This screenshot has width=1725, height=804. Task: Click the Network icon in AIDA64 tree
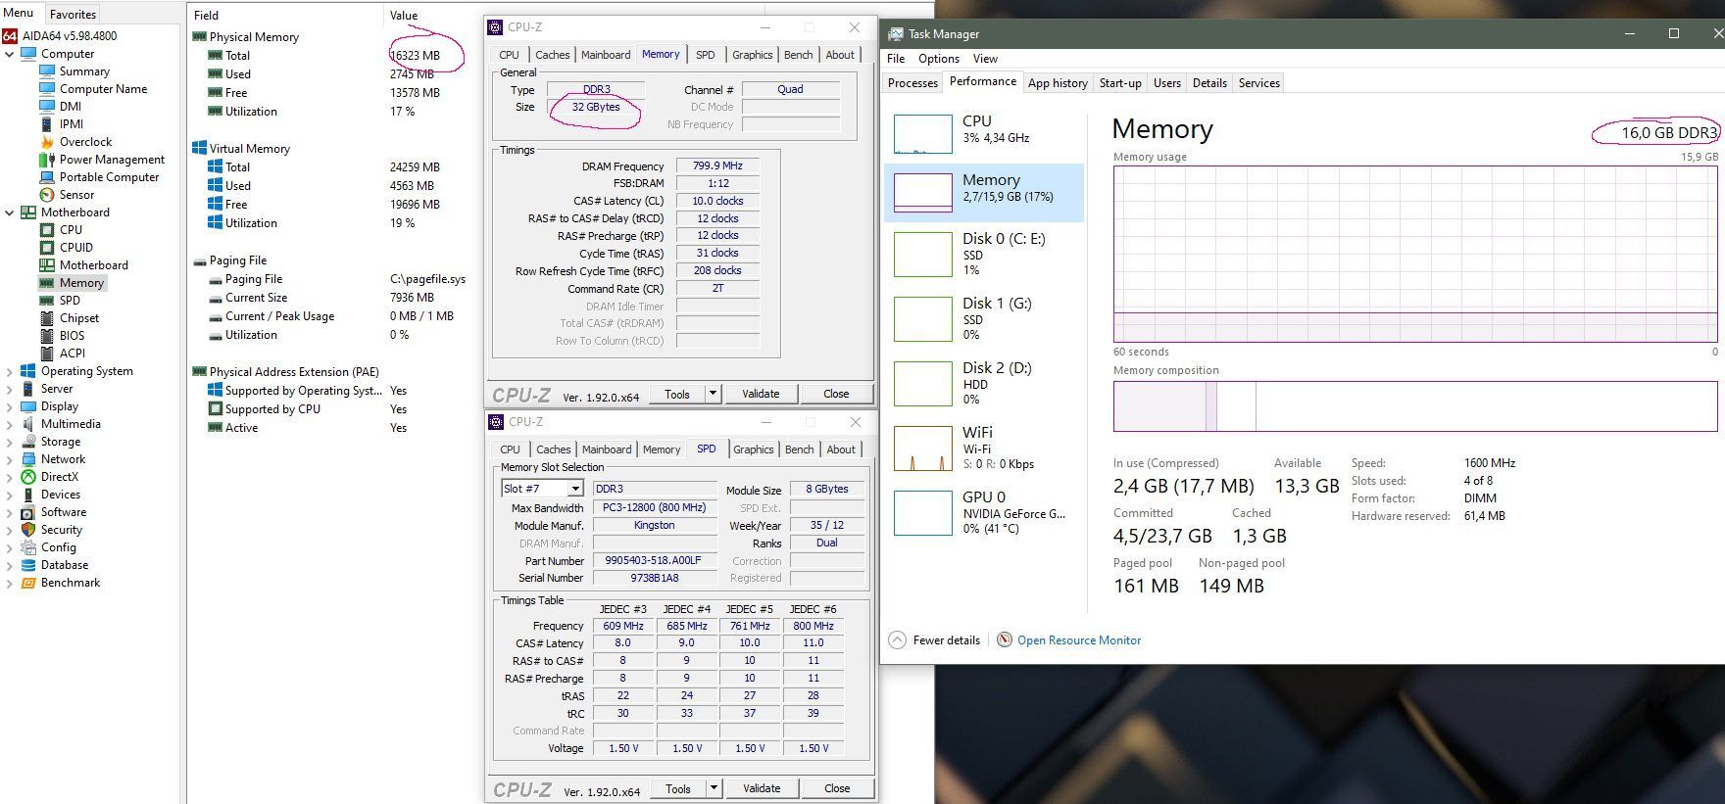point(28,459)
